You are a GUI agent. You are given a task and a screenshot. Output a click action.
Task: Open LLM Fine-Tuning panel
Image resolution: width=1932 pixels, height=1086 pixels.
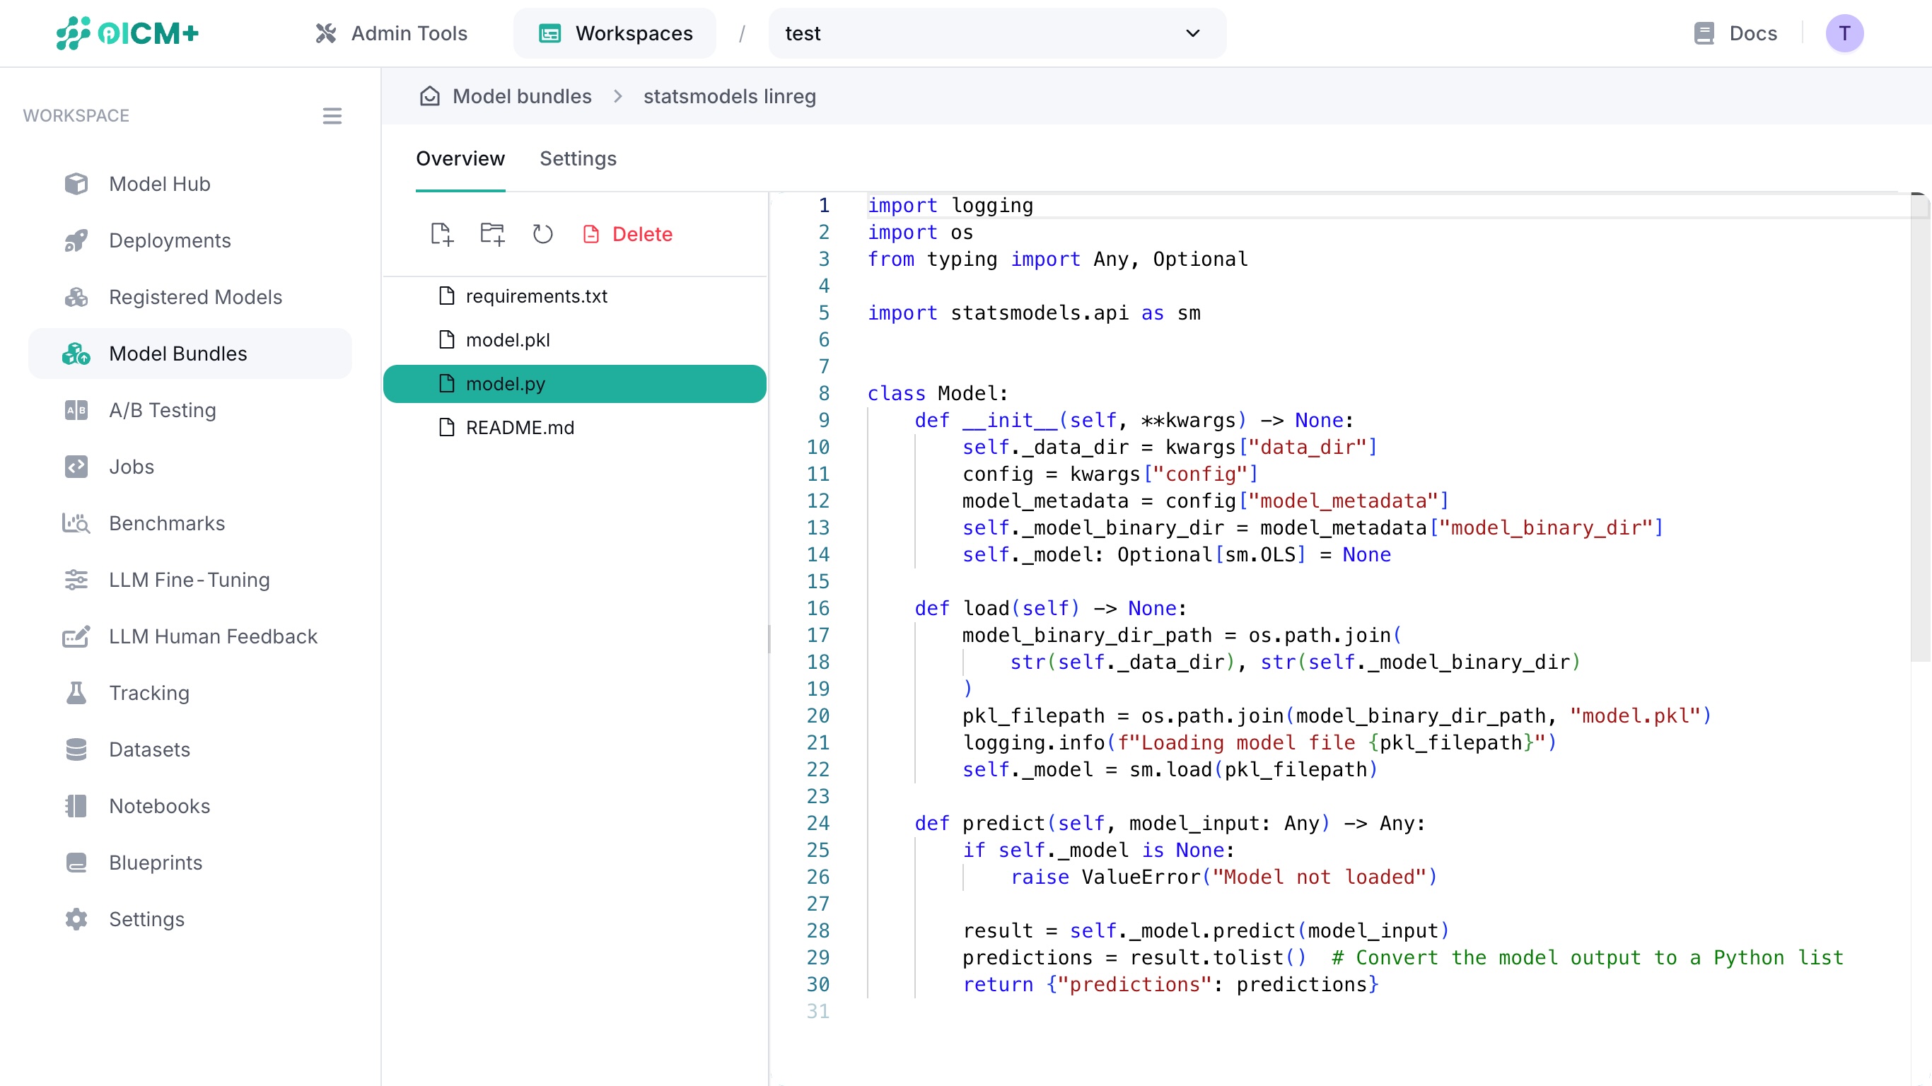point(190,580)
